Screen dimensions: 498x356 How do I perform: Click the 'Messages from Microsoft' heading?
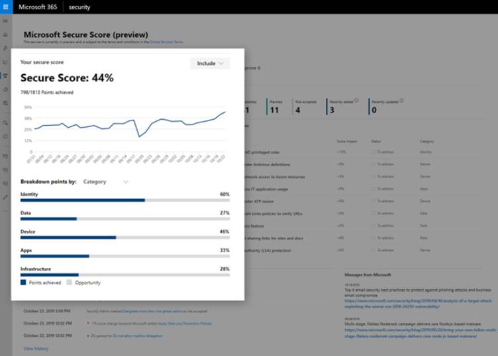pyautogui.click(x=368, y=275)
